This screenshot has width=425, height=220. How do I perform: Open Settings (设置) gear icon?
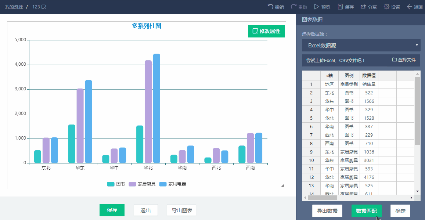click(x=386, y=7)
